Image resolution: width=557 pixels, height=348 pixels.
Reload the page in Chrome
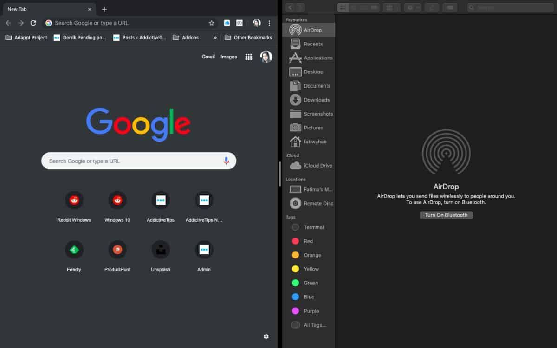click(33, 23)
